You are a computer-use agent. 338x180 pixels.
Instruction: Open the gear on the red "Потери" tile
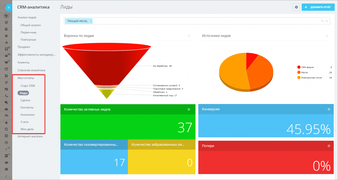tap(328, 146)
